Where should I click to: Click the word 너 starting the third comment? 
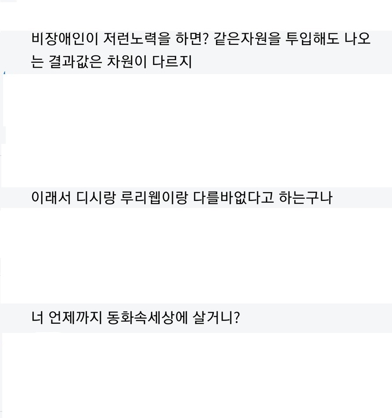pyautogui.click(x=37, y=318)
